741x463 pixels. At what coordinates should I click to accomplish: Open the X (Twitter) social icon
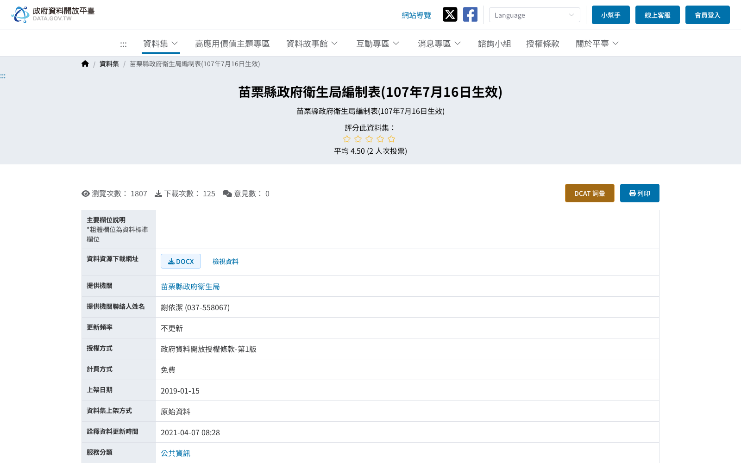coord(450,14)
